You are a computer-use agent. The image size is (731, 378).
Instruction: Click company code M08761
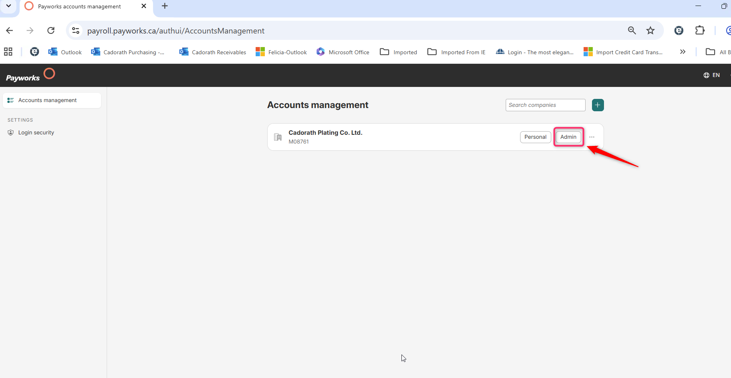298,142
